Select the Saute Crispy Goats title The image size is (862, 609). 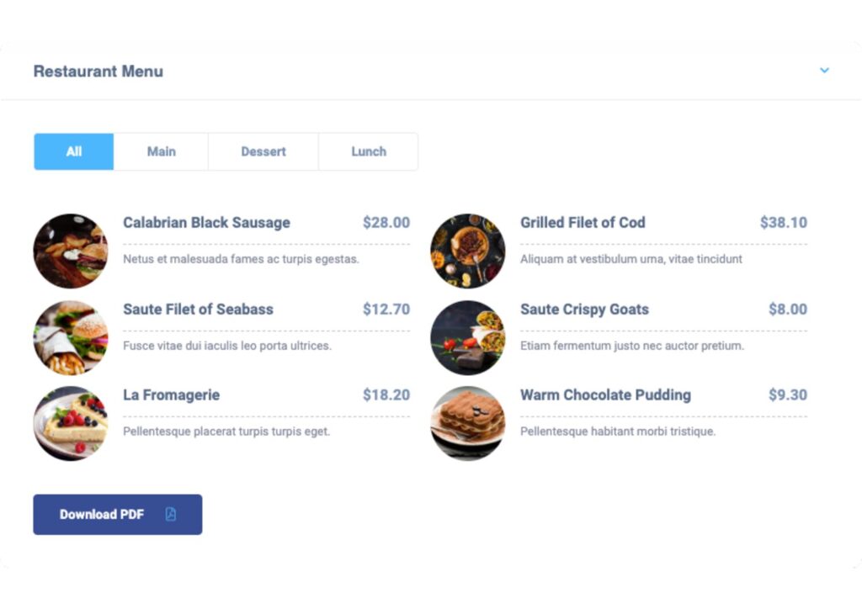[584, 310]
